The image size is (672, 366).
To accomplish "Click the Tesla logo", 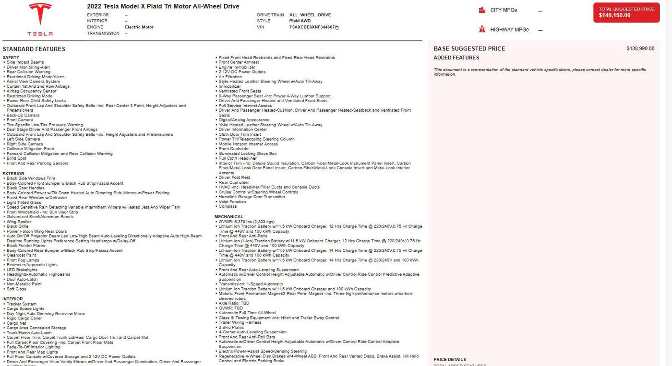I will [40, 19].
